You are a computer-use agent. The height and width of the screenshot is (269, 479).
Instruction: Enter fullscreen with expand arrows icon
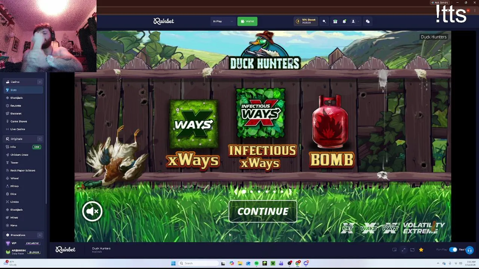(x=403, y=250)
